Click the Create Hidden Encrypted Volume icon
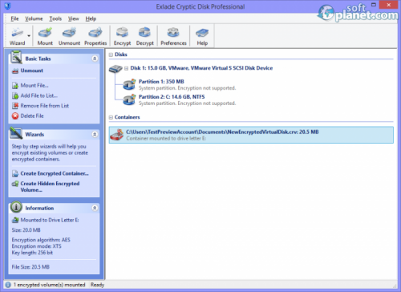This screenshot has height=292, width=401. (x=15, y=184)
